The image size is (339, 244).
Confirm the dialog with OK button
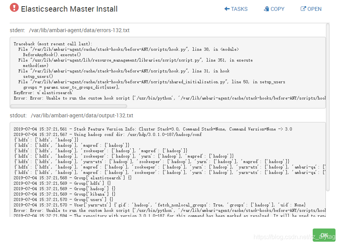[x=324, y=235]
